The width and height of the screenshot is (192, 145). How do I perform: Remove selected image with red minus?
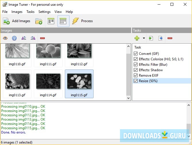[42, 38]
